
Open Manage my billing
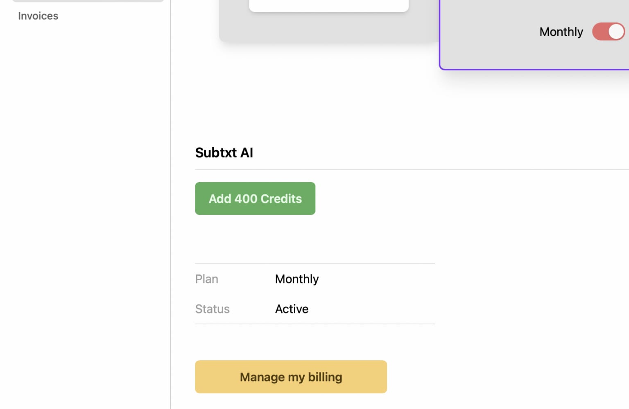coord(291,377)
